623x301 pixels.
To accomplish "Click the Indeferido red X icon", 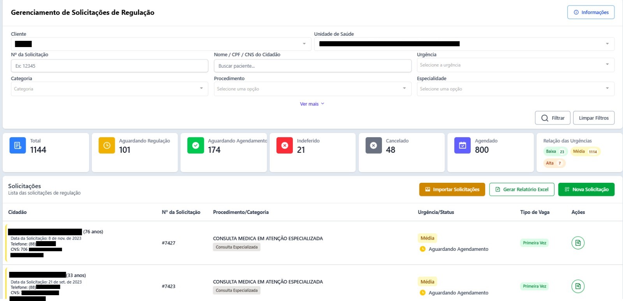I will tap(285, 145).
